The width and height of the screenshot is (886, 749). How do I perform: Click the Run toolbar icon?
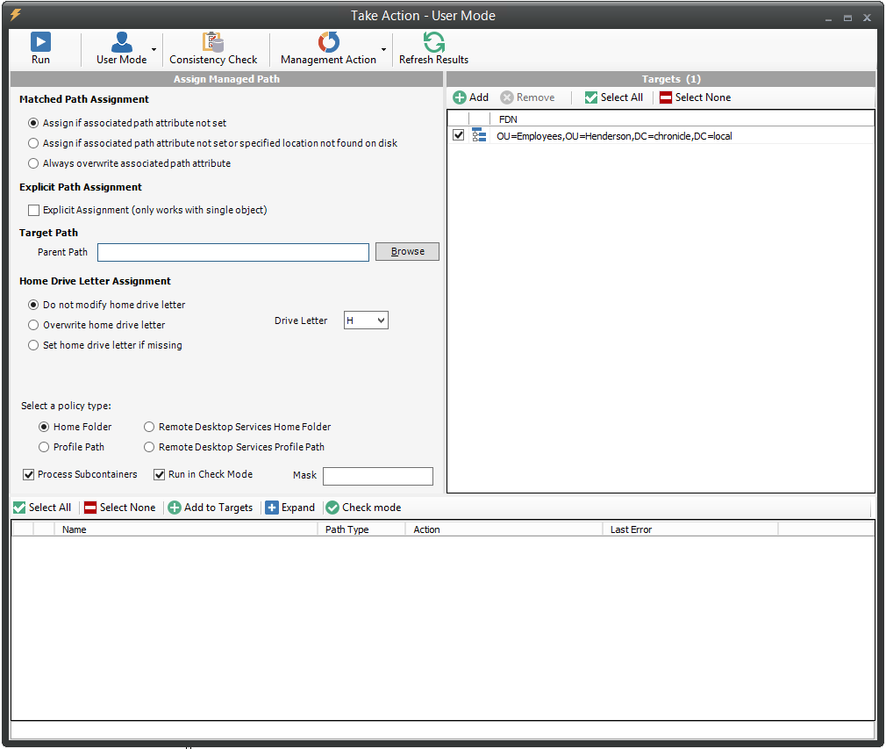pos(40,42)
